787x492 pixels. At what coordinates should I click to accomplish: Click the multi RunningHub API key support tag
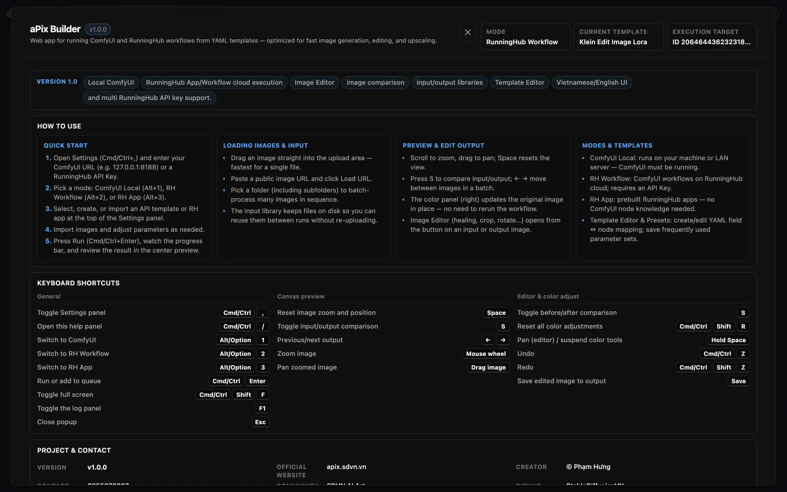click(150, 98)
